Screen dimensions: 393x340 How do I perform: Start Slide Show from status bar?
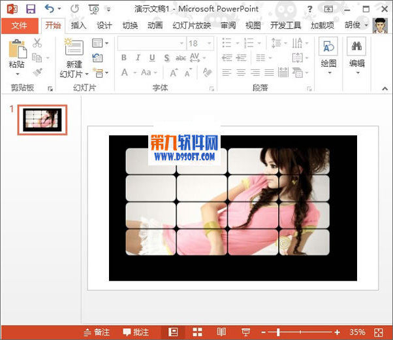point(245,332)
